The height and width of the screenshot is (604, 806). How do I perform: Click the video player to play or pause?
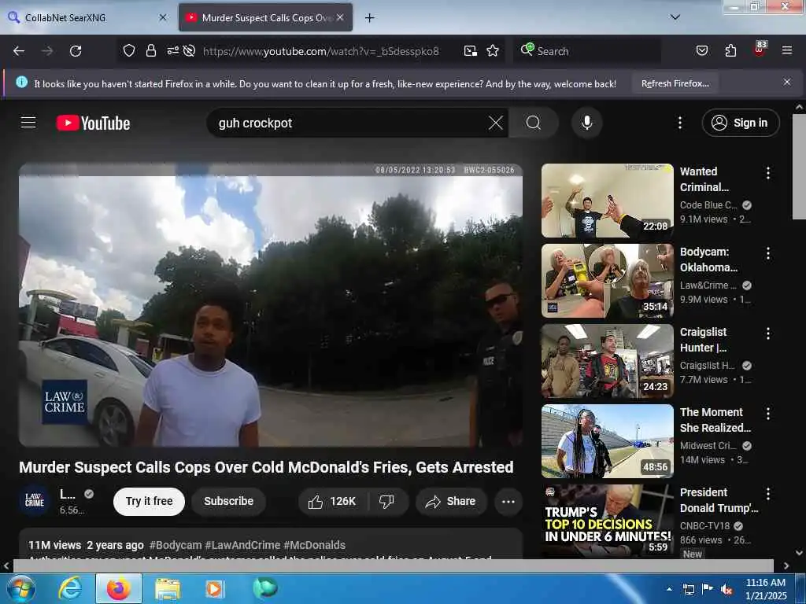click(271, 305)
